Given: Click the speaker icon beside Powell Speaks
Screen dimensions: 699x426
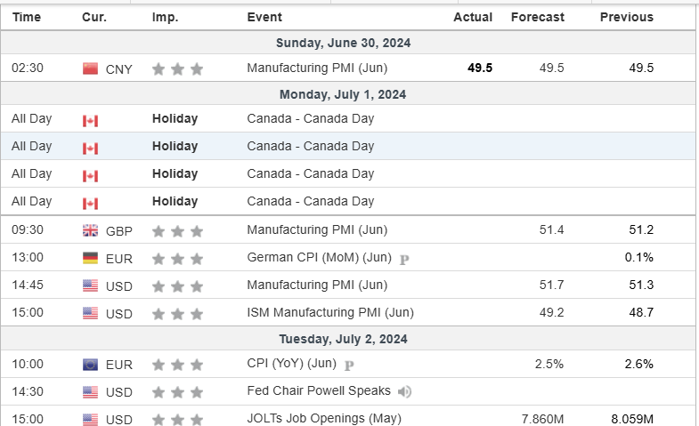Looking at the screenshot, I should pos(404,391).
